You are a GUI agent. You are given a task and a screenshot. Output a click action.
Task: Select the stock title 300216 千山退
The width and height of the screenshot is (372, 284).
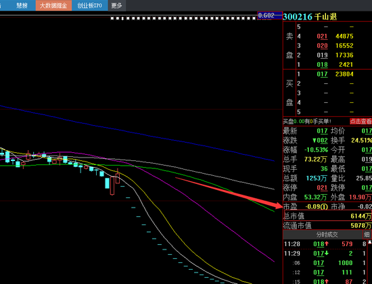pyautogui.click(x=310, y=17)
